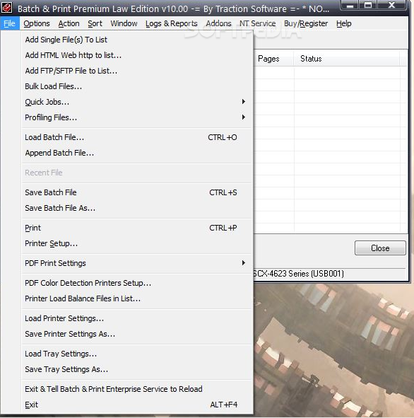Select Save Printer Settings As
This screenshot has width=414, height=418.
point(137,334)
